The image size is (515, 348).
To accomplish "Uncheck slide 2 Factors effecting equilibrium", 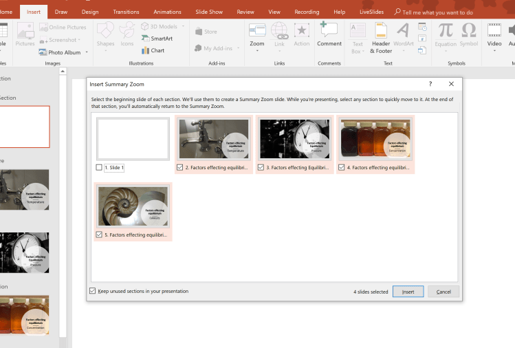I will pos(180,167).
